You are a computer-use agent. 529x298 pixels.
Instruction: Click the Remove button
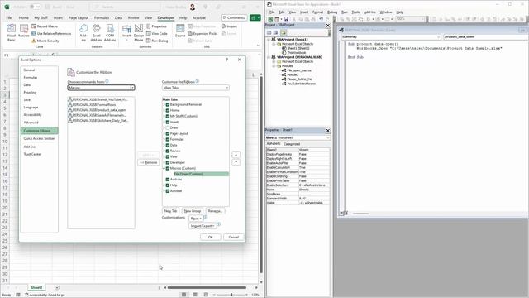149,162
